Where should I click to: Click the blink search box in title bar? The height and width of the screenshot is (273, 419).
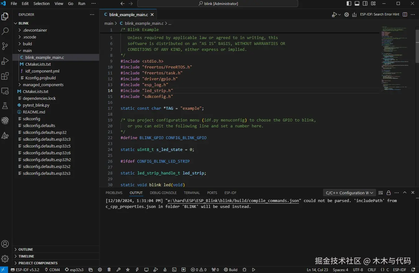[x=218, y=4]
